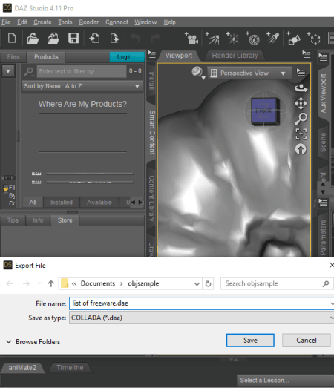Create a new null object icon

click(314, 38)
